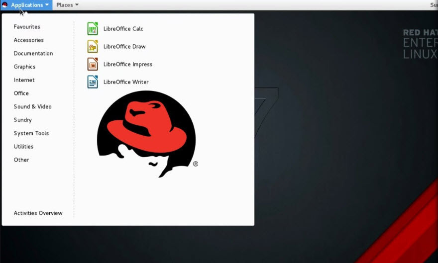Open the System Tools category
This screenshot has height=263, width=438.
coord(31,133)
